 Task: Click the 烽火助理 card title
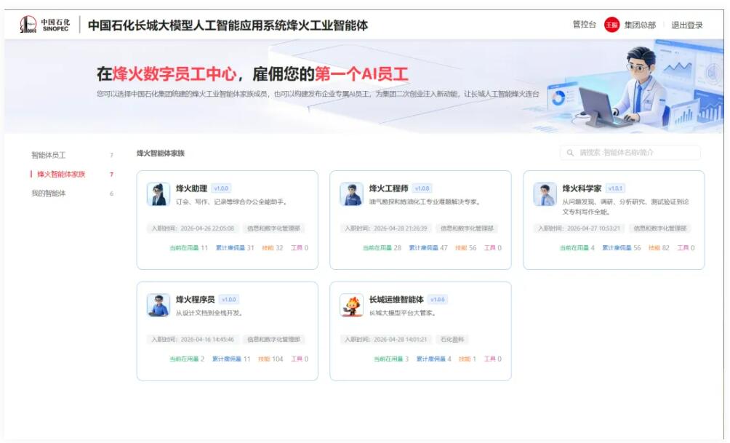pyautogui.click(x=191, y=188)
